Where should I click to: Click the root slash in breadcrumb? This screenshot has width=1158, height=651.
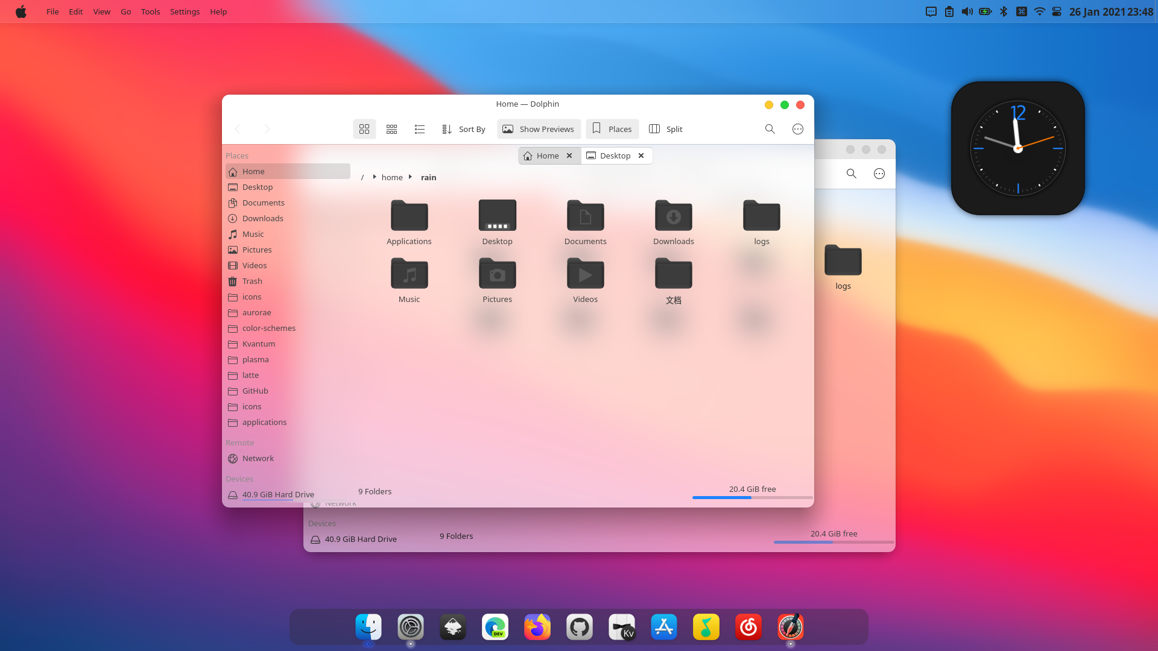(x=362, y=177)
